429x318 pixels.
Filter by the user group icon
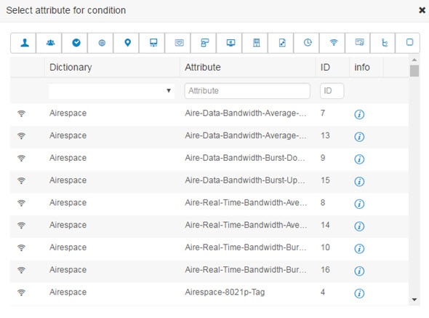[50, 43]
